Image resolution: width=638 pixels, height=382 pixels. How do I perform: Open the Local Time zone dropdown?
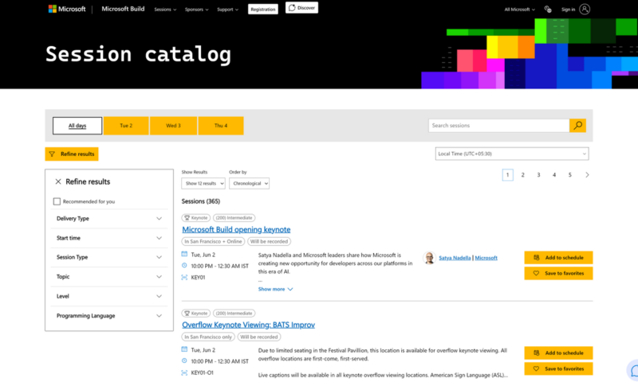click(512, 154)
